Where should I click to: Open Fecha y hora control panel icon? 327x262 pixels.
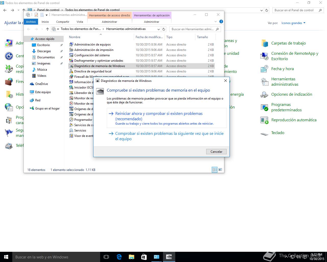click(x=264, y=69)
